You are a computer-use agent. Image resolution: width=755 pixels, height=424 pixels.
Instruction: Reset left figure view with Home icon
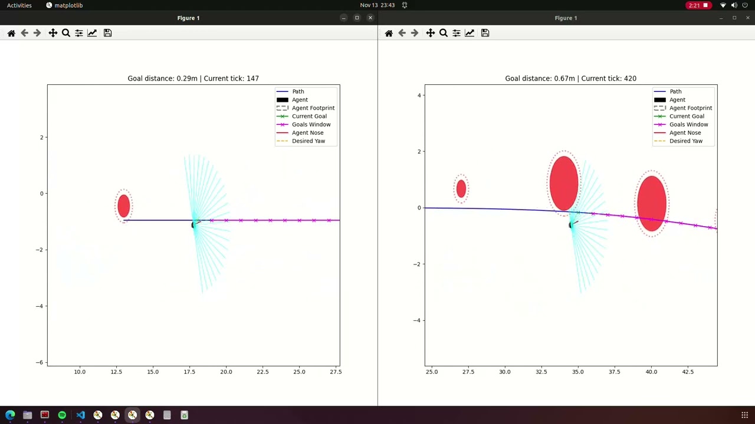[x=11, y=33]
